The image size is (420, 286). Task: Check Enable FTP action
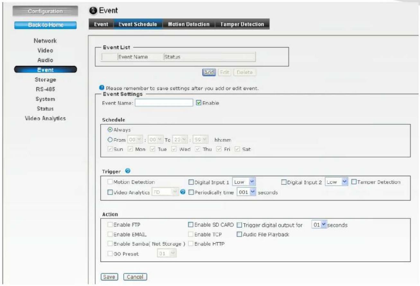click(110, 225)
